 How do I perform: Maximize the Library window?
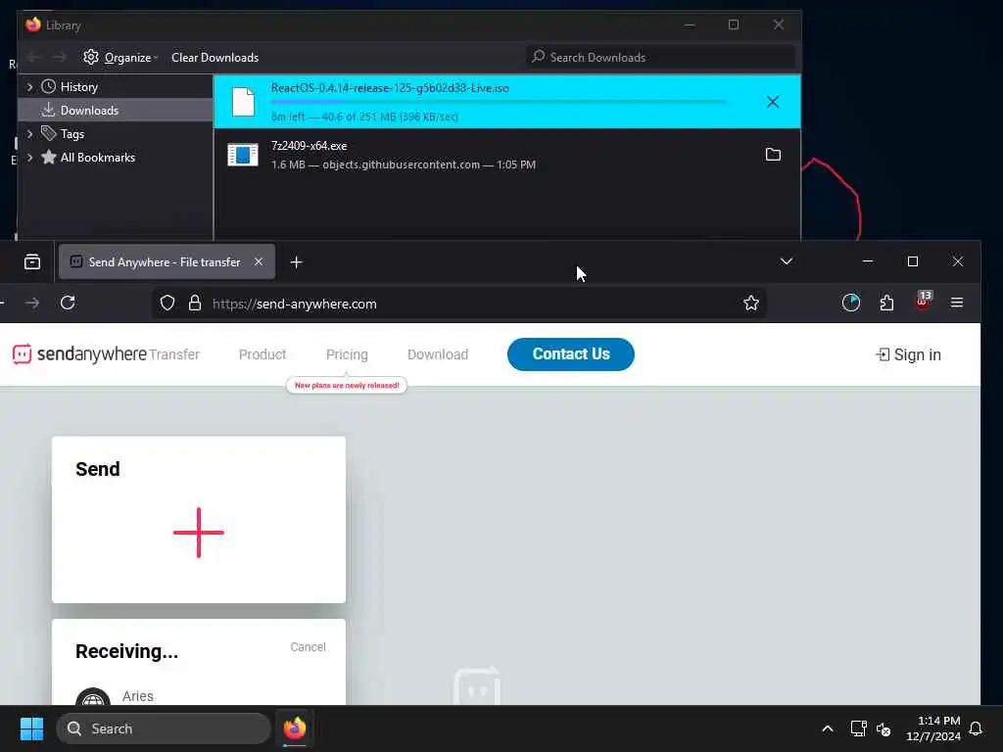point(734,24)
